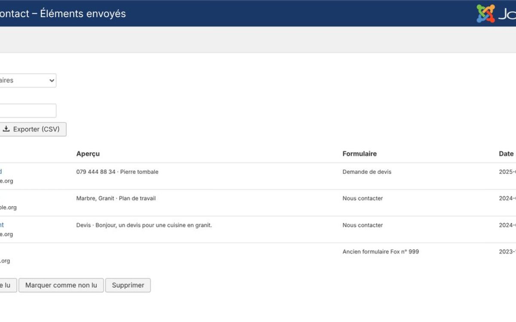Image resolution: width=516 pixels, height=322 pixels.
Task: Delete selected items with Supprimer
Action: [128, 285]
